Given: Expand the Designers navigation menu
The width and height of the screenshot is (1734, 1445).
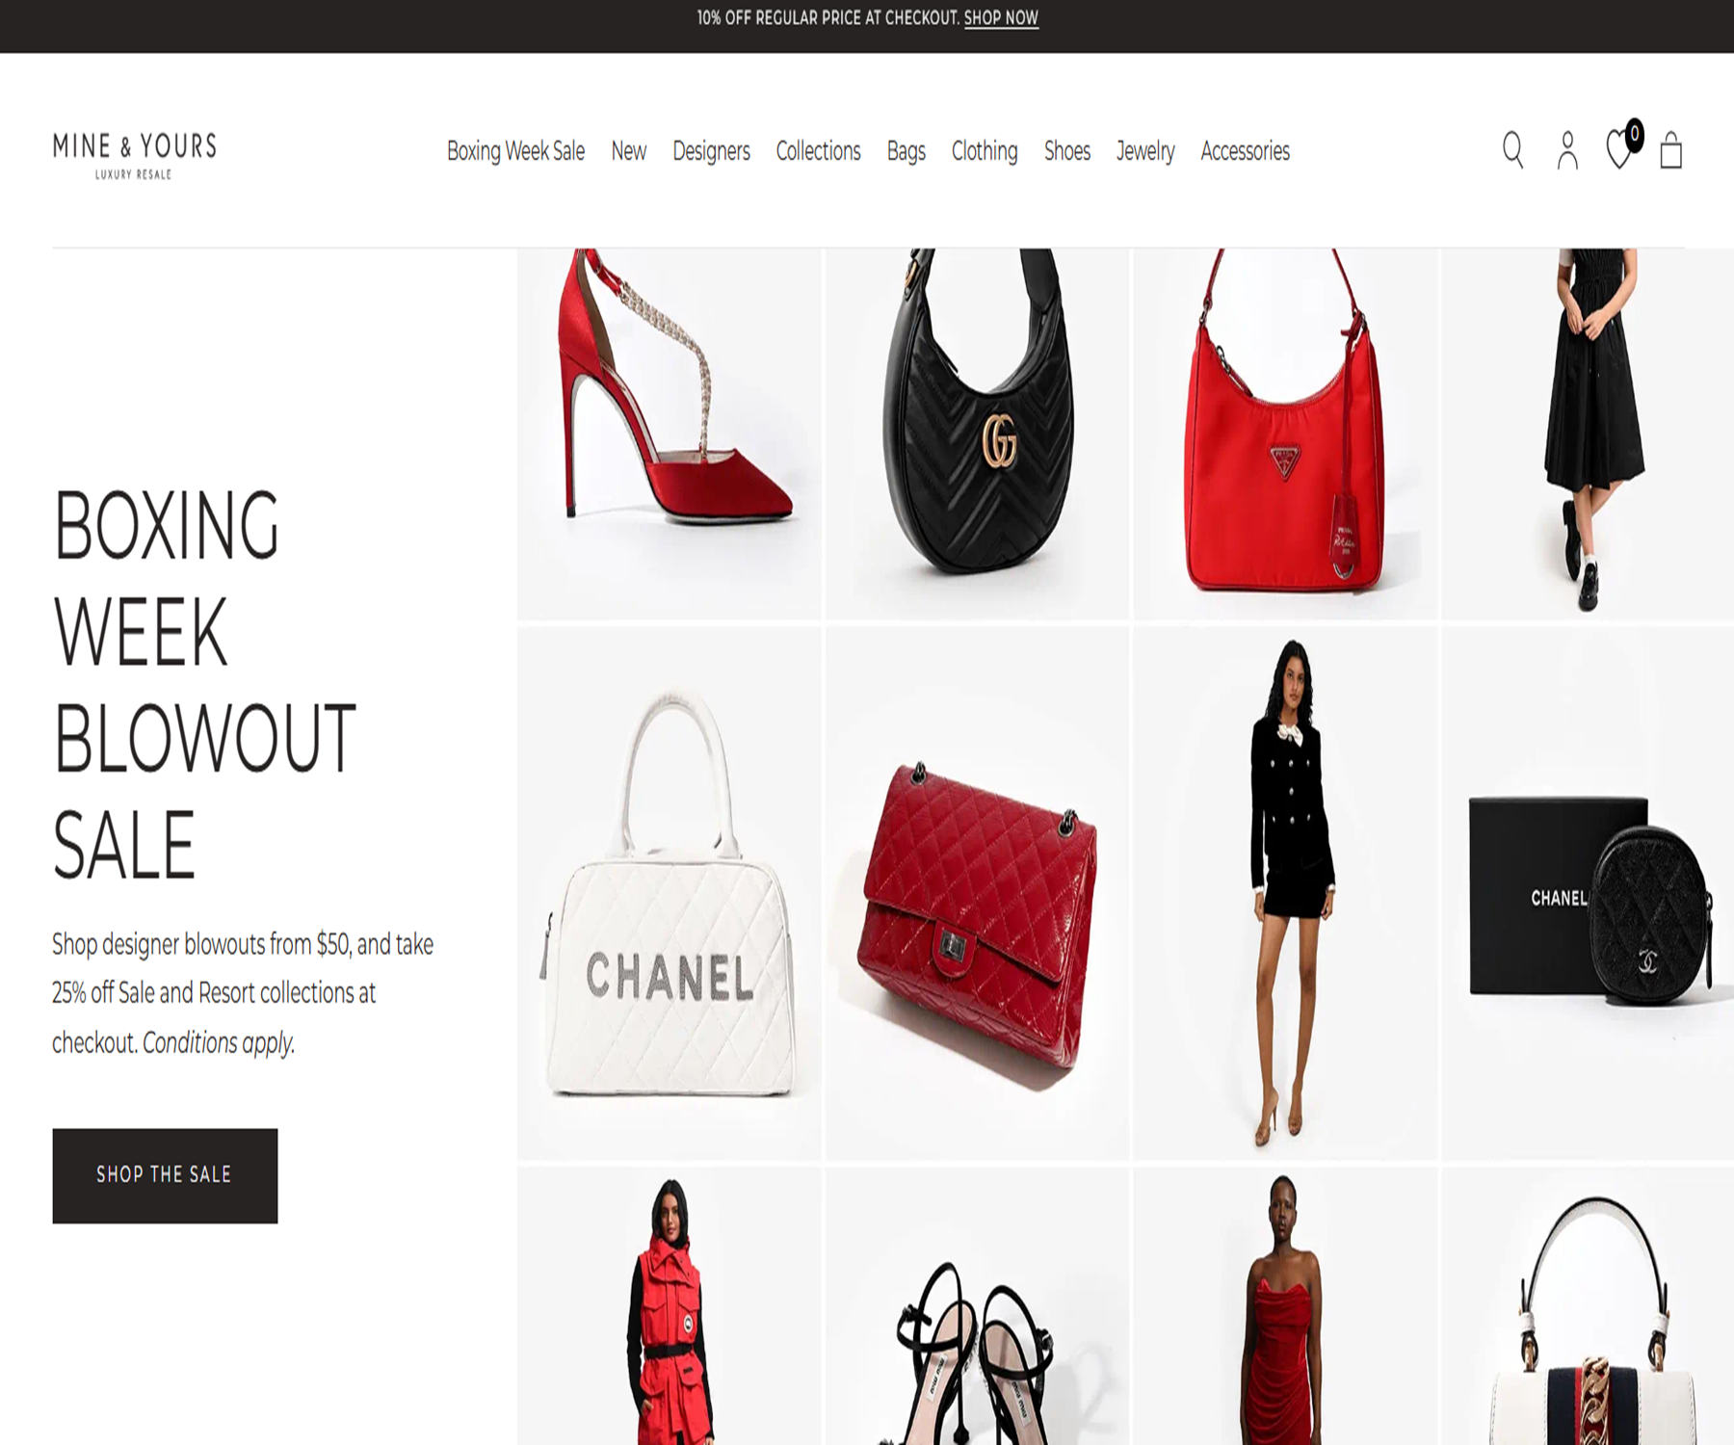Looking at the screenshot, I should coord(711,151).
